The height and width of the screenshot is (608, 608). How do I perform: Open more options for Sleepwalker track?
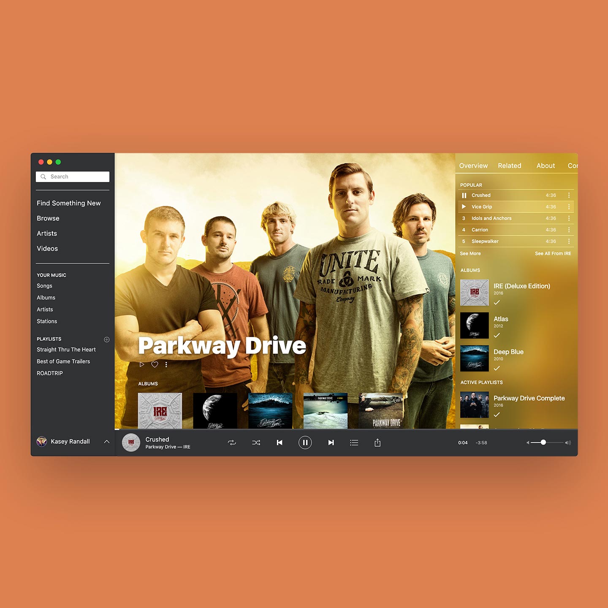[x=569, y=242]
